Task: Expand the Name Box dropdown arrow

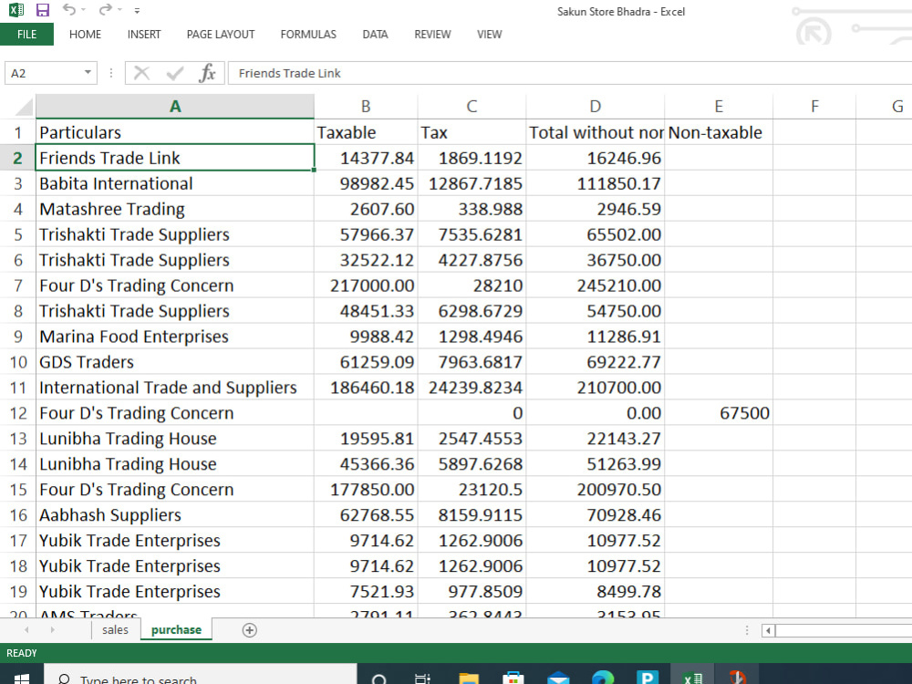Action: tap(88, 73)
